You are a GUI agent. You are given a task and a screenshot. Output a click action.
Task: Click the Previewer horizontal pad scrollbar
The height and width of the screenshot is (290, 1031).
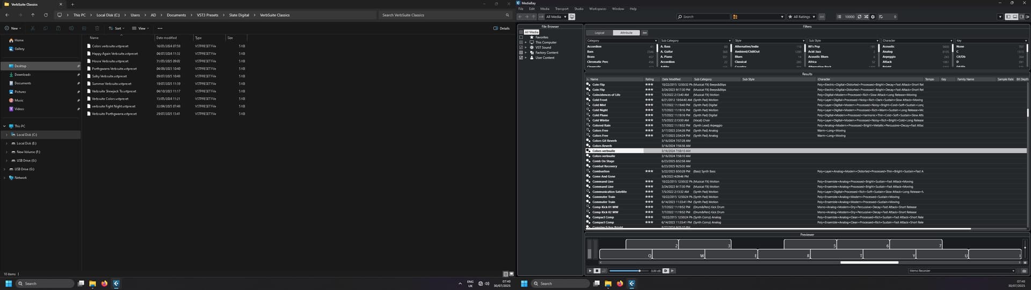(869, 263)
